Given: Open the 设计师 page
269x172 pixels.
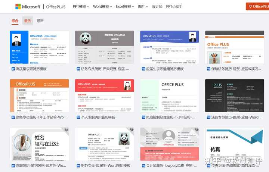Looking at the screenshot, I should [x=157, y=6].
